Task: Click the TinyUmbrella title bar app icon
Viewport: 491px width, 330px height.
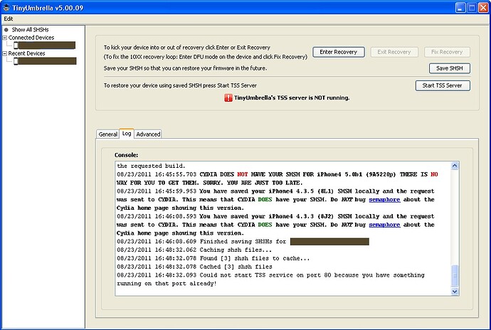Action: point(7,6)
